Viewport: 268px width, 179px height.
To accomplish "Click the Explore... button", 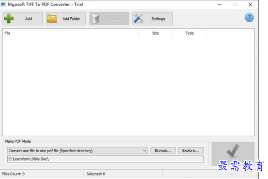I will 191,151.
